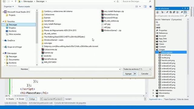Viewport: 194px width, 109px height.
Task: Select vet1.jpg image file
Action: 106,24
